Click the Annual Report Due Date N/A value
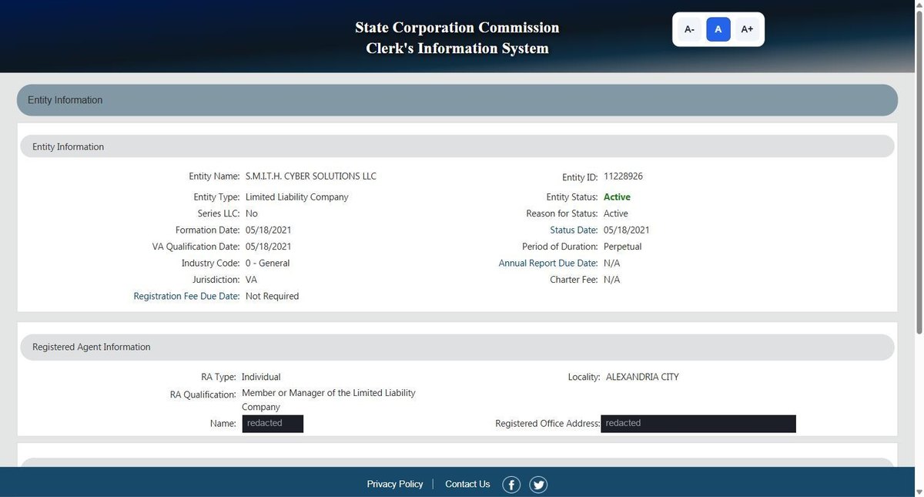The width and height of the screenshot is (924, 497). click(x=611, y=264)
